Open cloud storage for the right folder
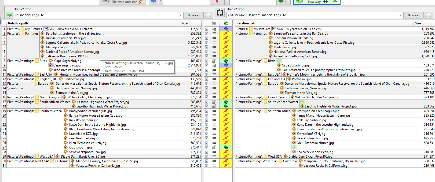 pyautogui.click(x=428, y=15)
